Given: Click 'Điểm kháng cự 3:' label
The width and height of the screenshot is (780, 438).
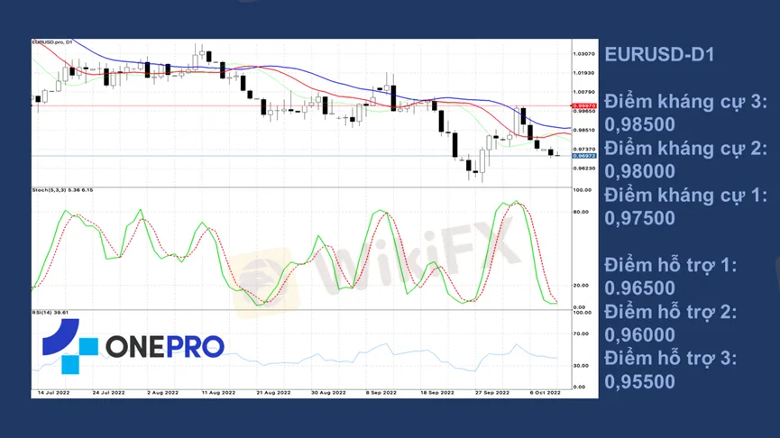Looking at the screenshot, I should click(x=685, y=102).
